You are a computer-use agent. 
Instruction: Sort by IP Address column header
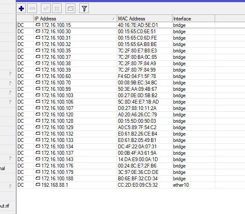[75, 19]
